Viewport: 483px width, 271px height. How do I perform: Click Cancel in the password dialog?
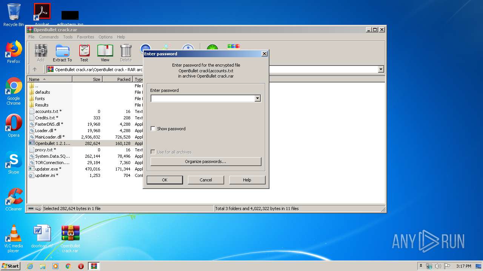coord(206,180)
